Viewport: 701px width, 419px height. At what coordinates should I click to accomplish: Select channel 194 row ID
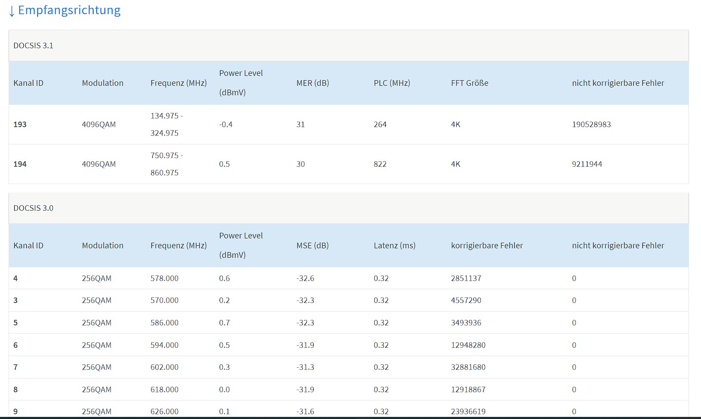click(x=20, y=164)
